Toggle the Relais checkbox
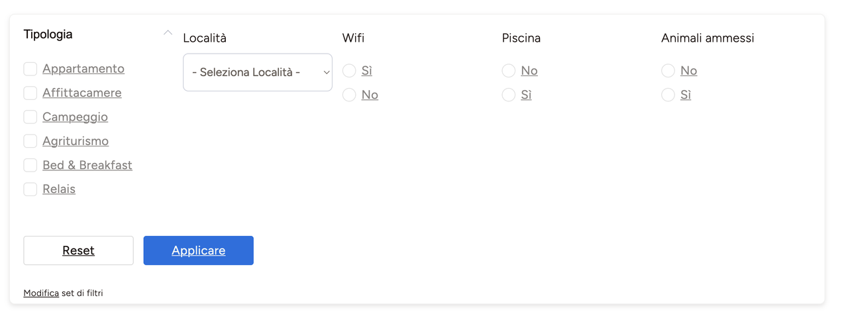The image size is (848, 314). (x=30, y=189)
